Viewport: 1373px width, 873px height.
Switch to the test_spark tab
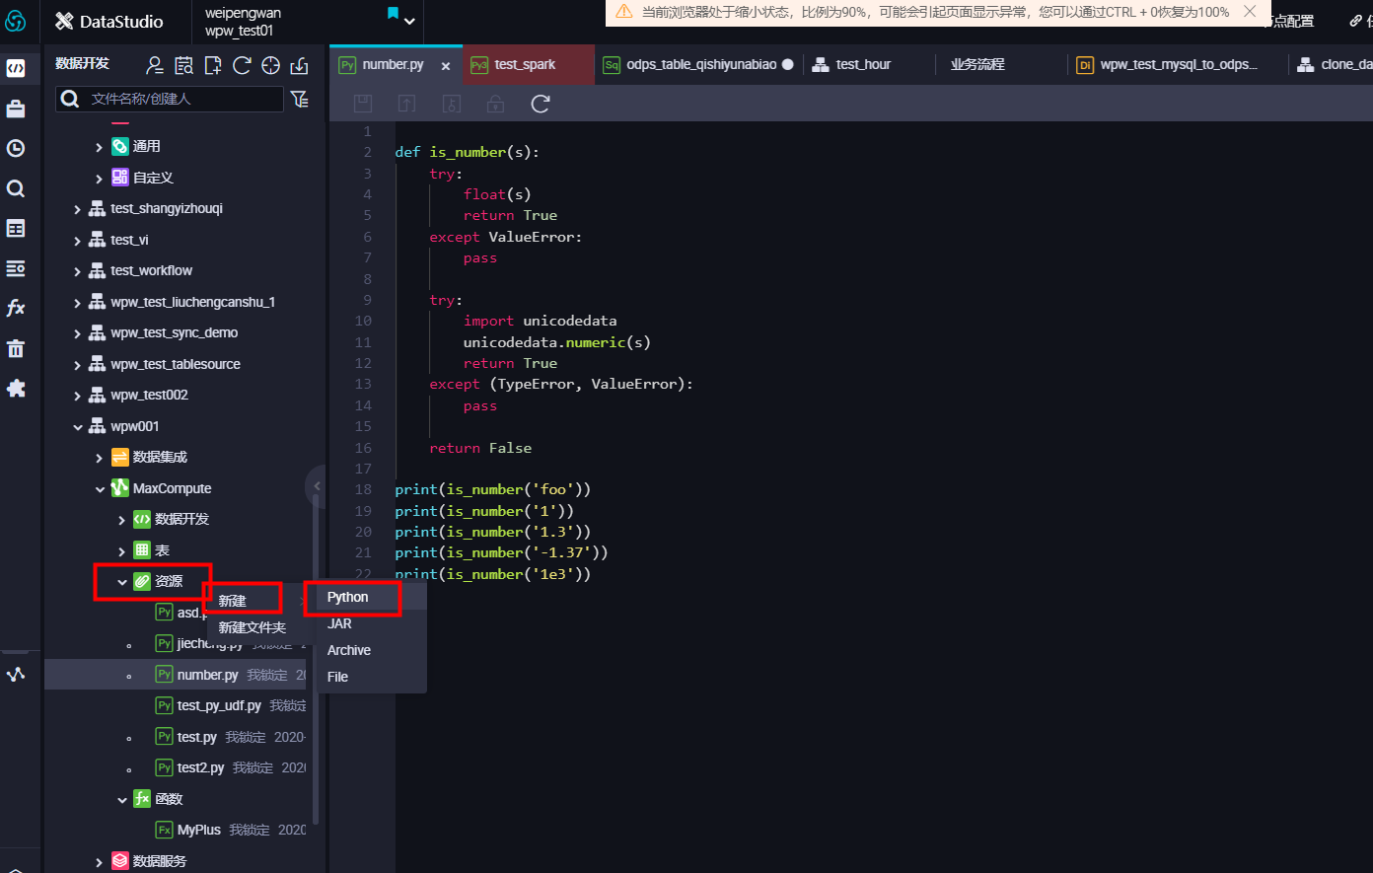(x=528, y=64)
